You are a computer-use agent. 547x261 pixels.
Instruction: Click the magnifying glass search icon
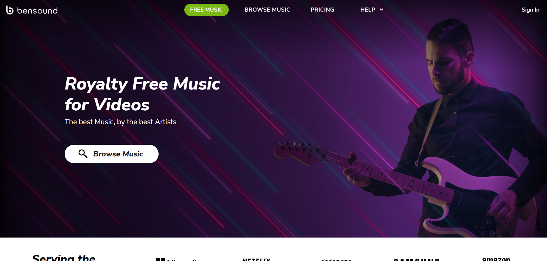pyautogui.click(x=83, y=154)
